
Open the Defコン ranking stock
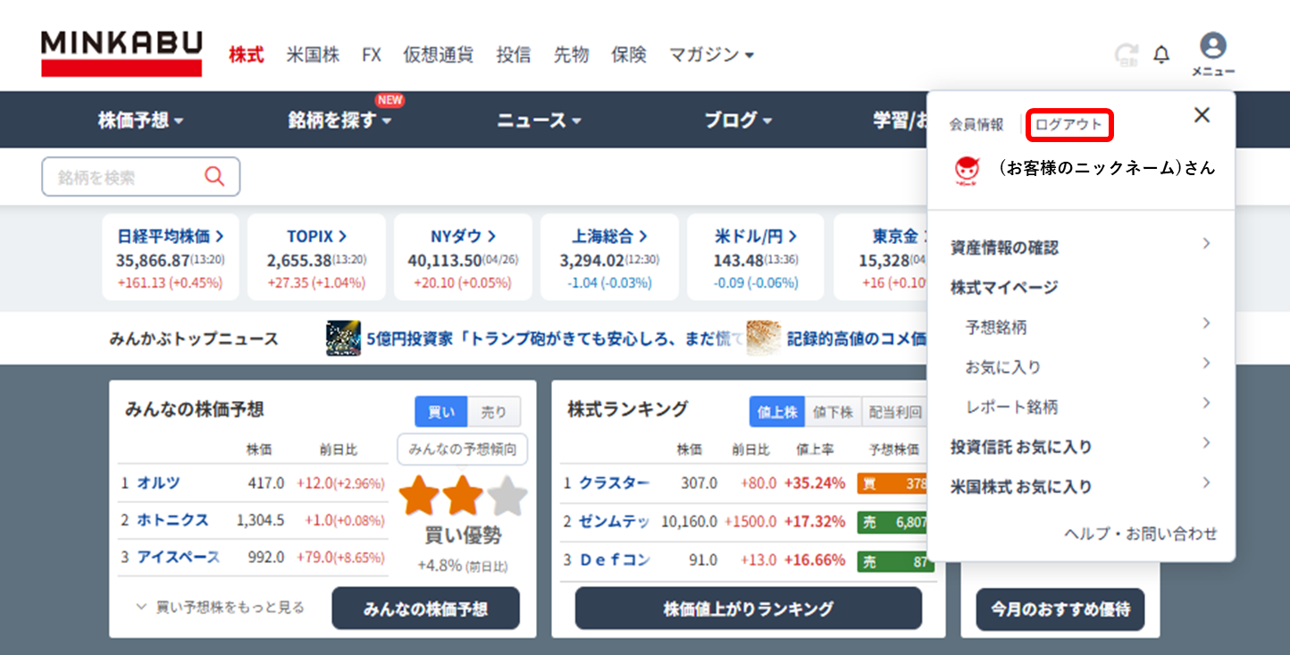click(614, 560)
